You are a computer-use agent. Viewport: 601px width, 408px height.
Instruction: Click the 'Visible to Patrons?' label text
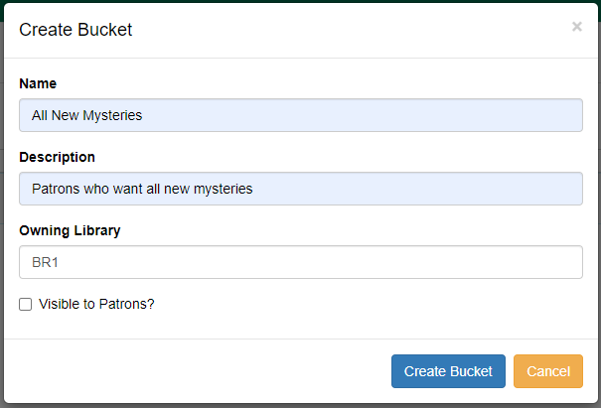click(x=96, y=305)
